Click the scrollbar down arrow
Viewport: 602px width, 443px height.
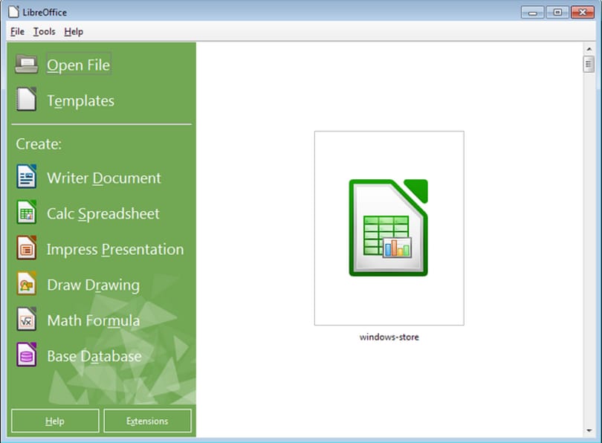[589, 430]
